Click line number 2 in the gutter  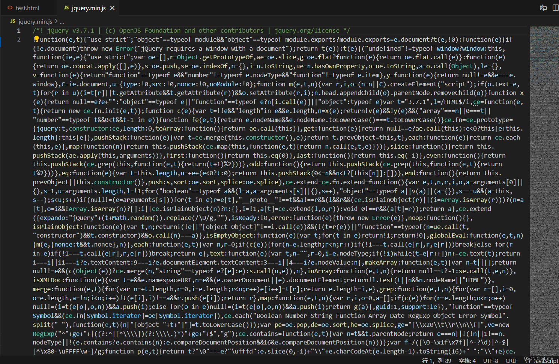(x=18, y=39)
